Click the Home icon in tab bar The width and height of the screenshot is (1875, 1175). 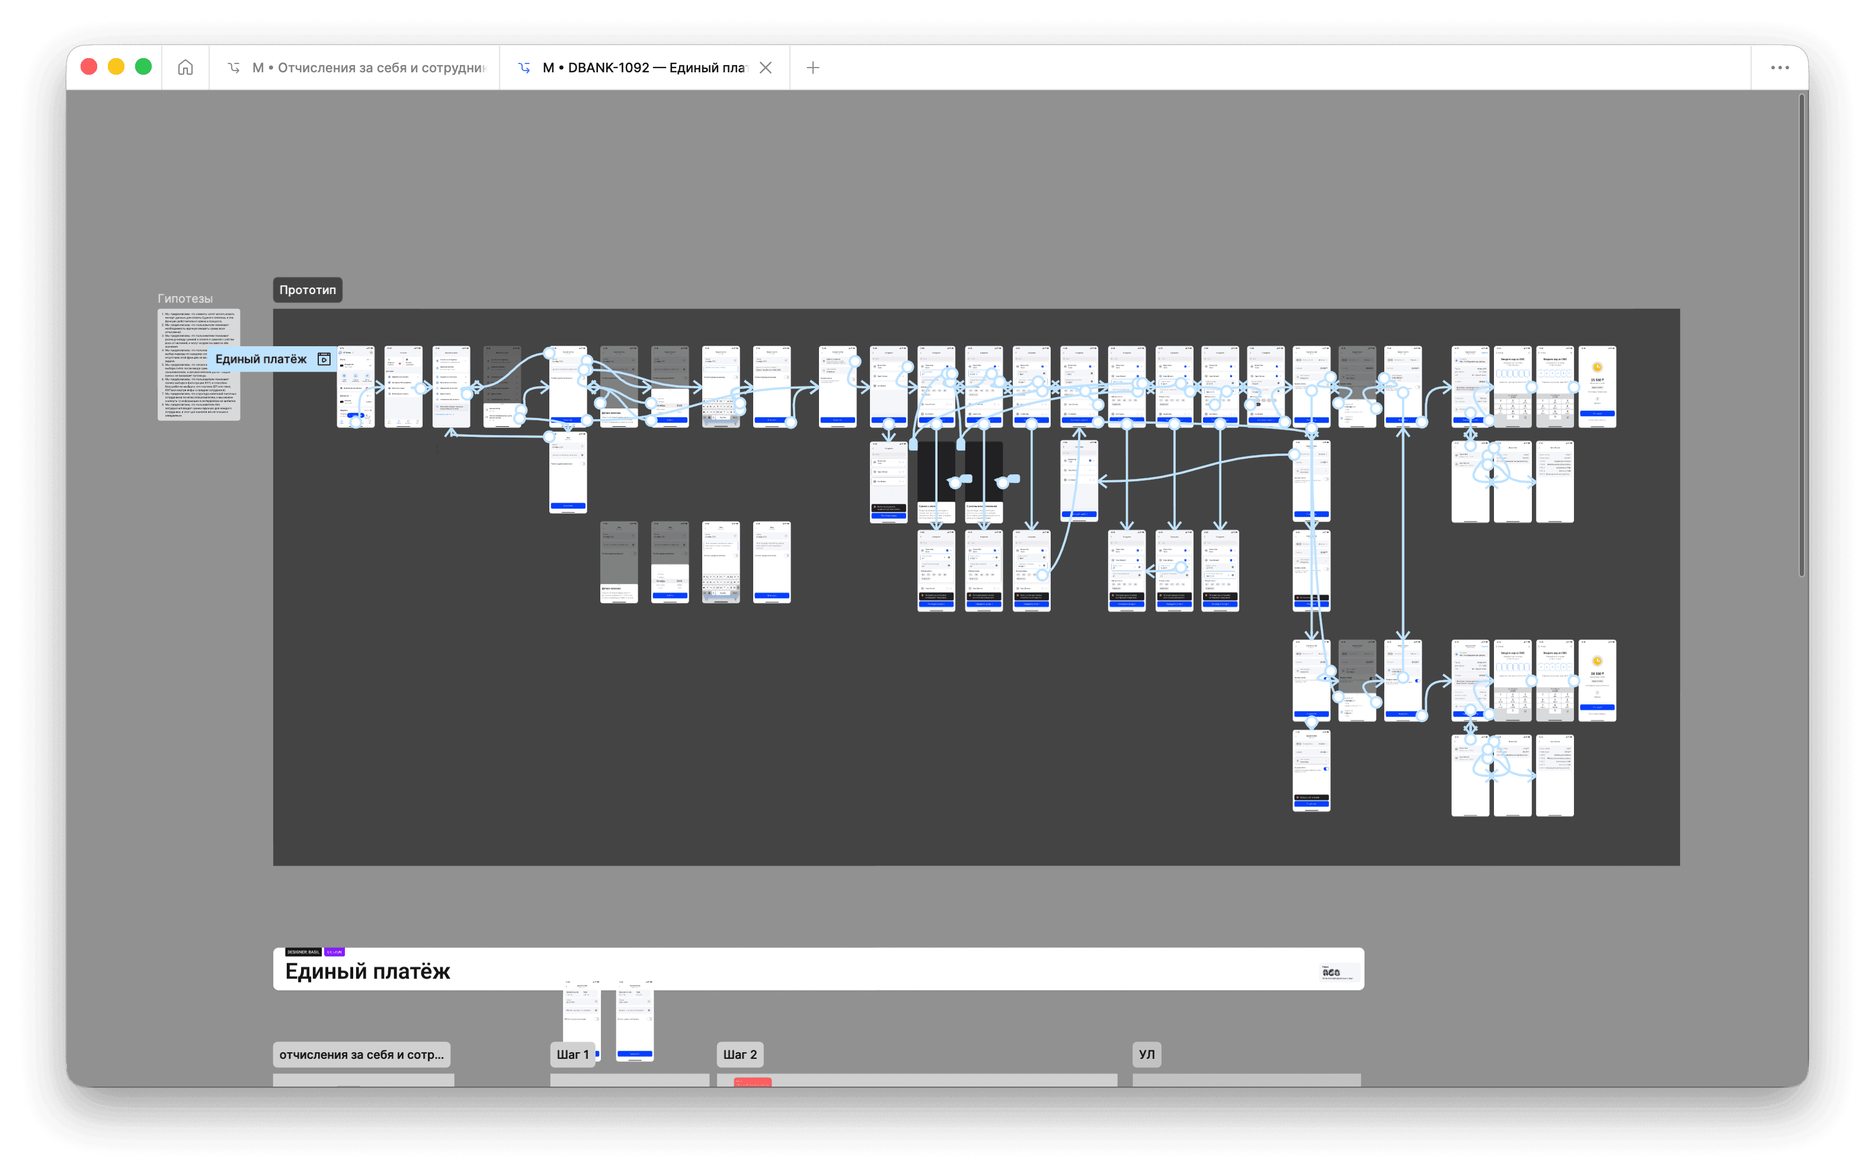(185, 68)
